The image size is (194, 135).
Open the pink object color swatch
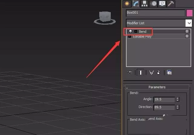(x=189, y=13)
